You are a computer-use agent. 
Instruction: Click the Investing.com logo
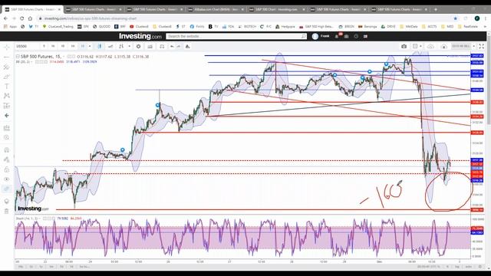(140, 36)
